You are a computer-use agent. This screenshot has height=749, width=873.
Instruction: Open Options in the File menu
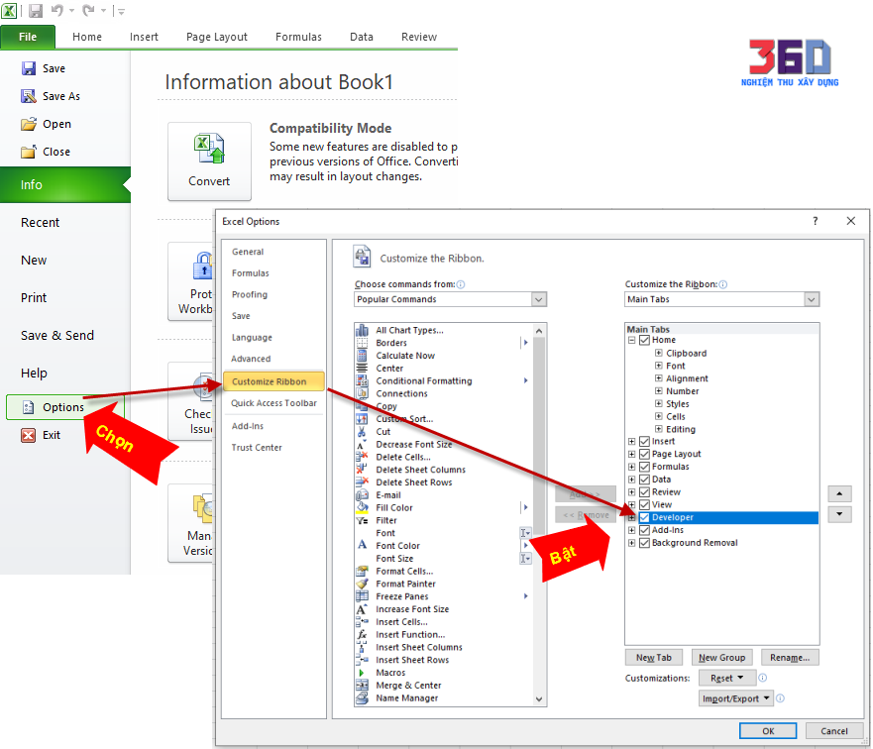pyautogui.click(x=64, y=407)
